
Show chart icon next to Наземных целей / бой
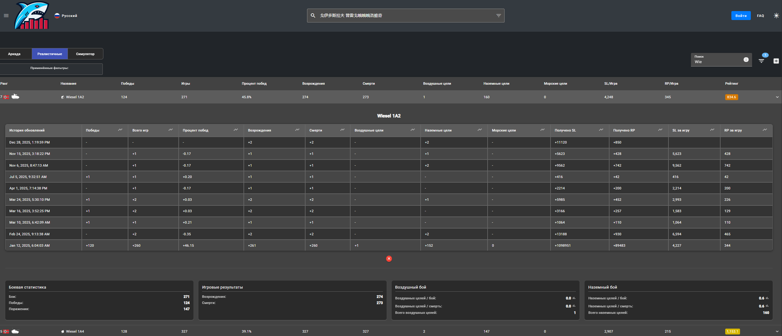tap(767, 298)
